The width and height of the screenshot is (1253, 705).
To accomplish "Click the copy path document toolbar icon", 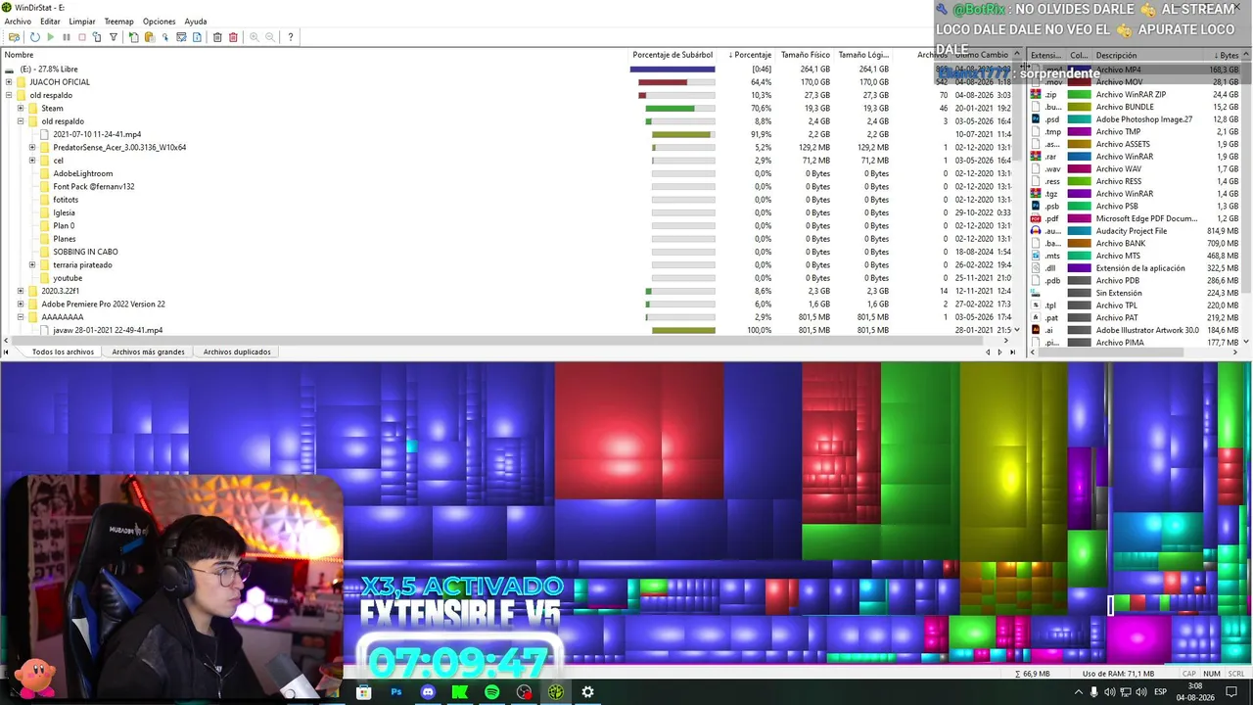I will click(x=134, y=37).
